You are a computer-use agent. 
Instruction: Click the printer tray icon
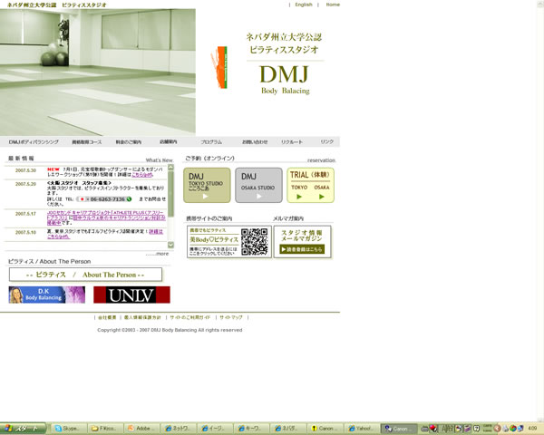click(x=505, y=429)
